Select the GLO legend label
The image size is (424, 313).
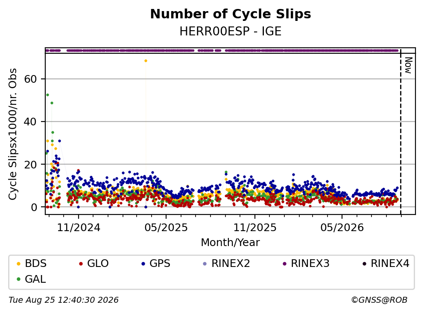pos(98,264)
